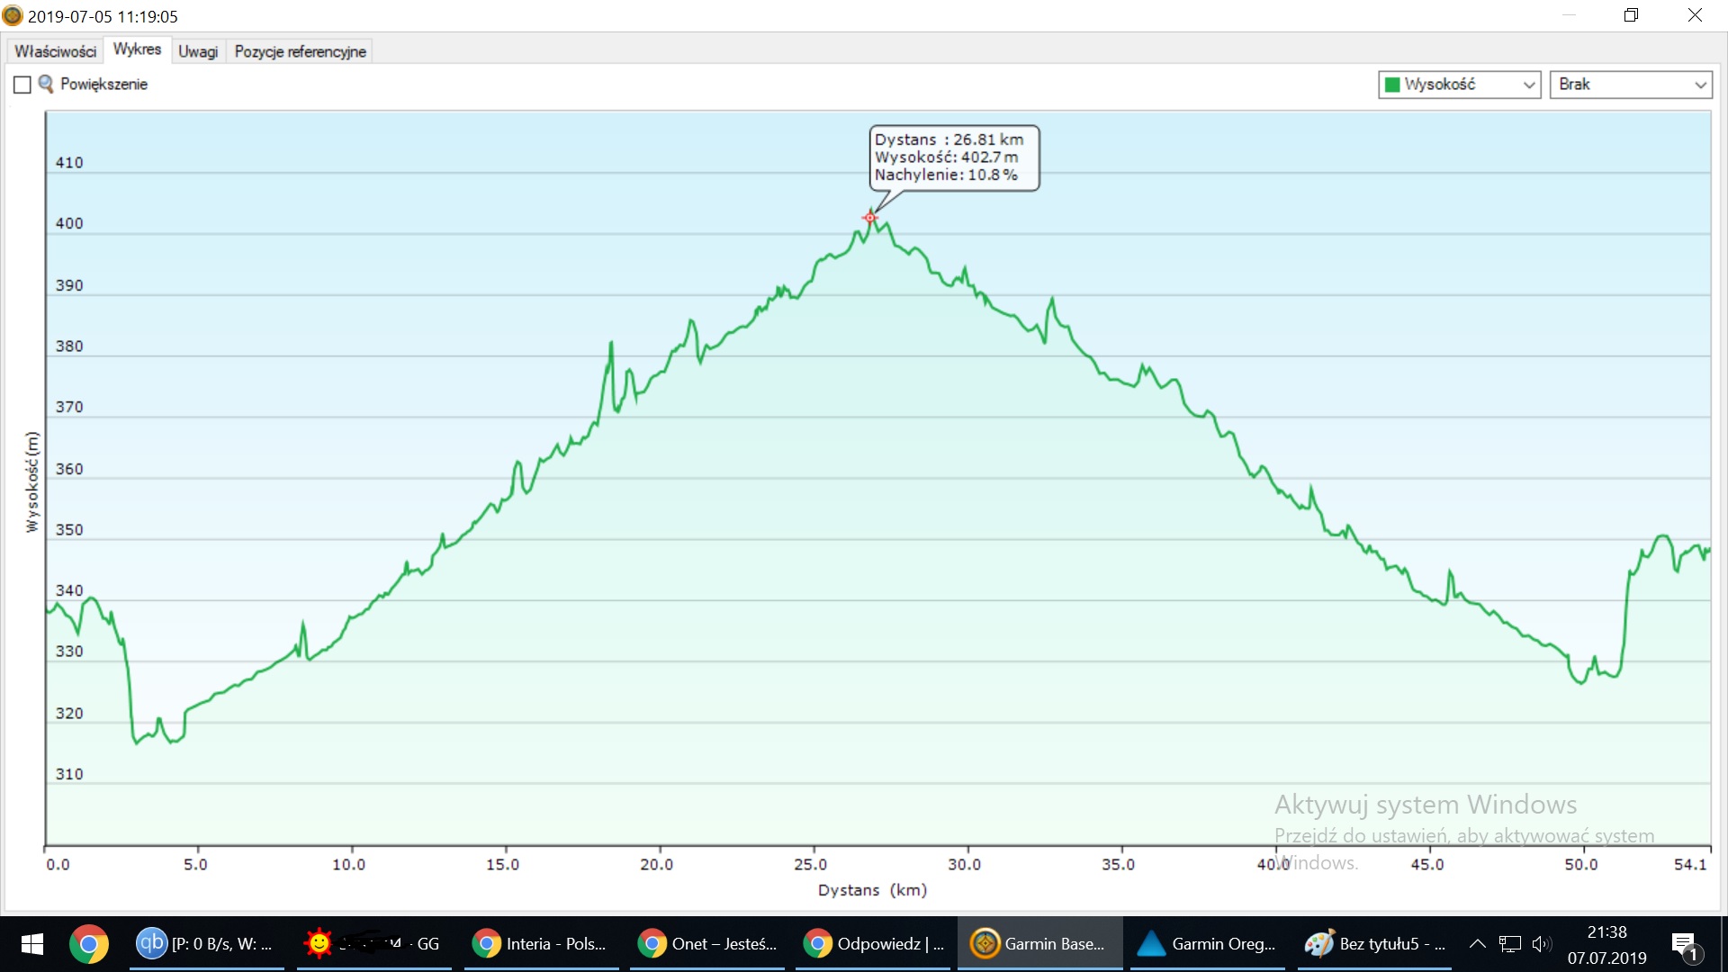Open the Wysokość graph type dropdown

point(1459,85)
